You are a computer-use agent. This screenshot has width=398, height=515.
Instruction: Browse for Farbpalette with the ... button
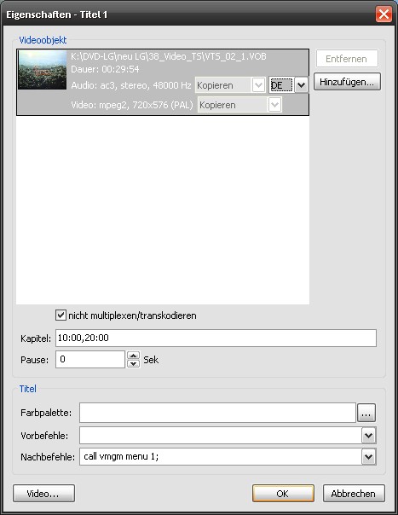pyautogui.click(x=366, y=413)
